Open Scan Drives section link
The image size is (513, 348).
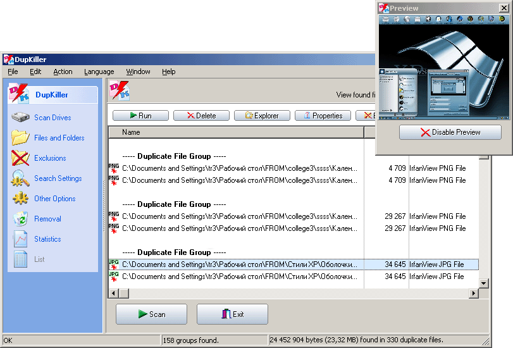[53, 118]
